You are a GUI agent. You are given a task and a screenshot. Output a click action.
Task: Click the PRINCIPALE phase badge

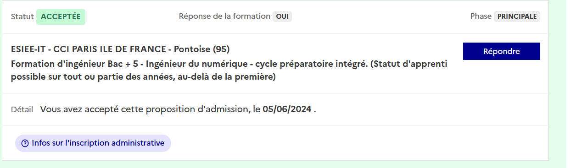[x=517, y=16]
